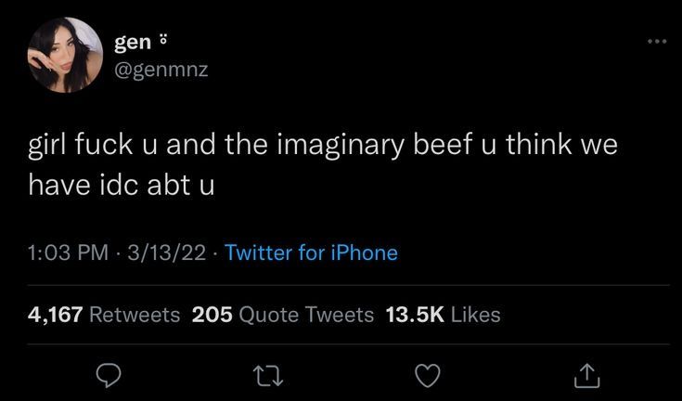
Task: Click the emoji beside the name gen
Action: (x=165, y=41)
